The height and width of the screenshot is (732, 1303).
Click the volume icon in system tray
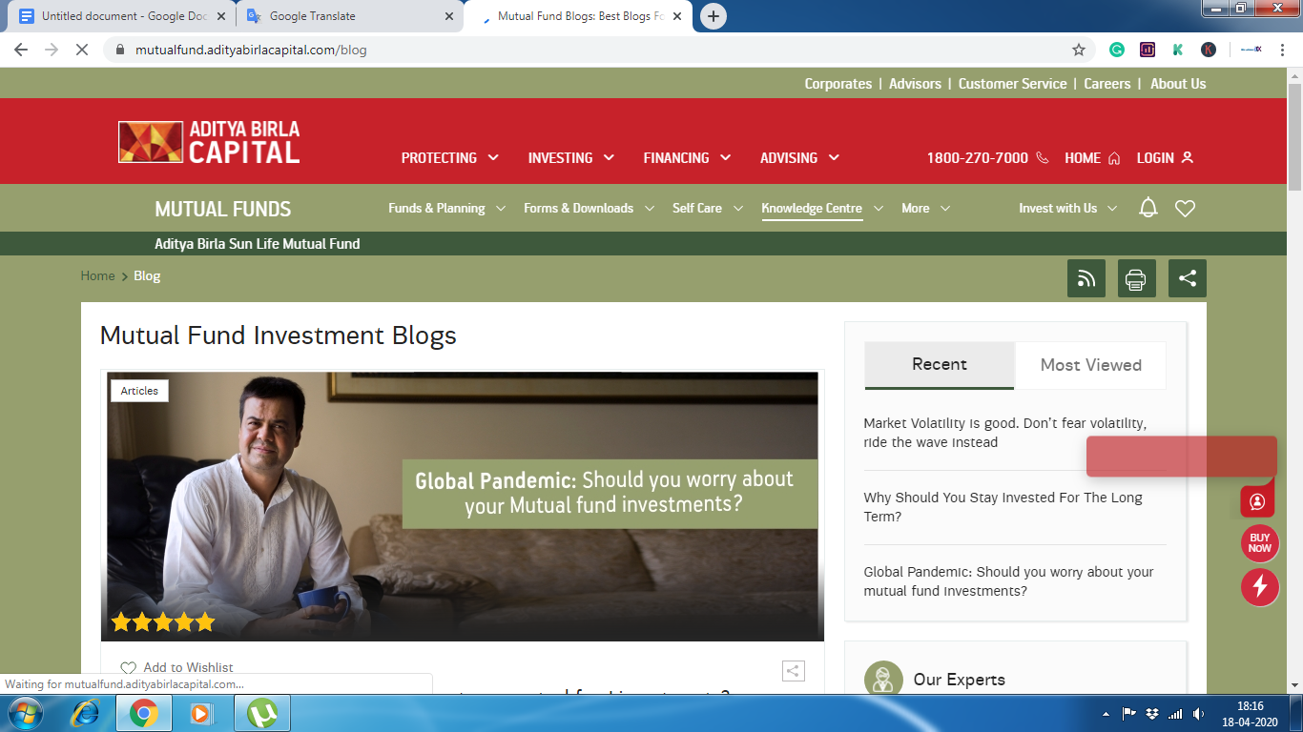(1199, 714)
